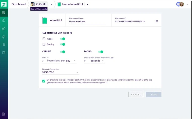Click the 'Interstitial' type label
This screenshot has width=192, height=119.
[x=56, y=20]
